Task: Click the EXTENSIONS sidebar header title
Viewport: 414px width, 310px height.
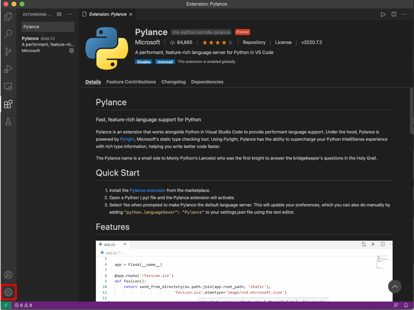Action: pyautogui.click(x=37, y=14)
